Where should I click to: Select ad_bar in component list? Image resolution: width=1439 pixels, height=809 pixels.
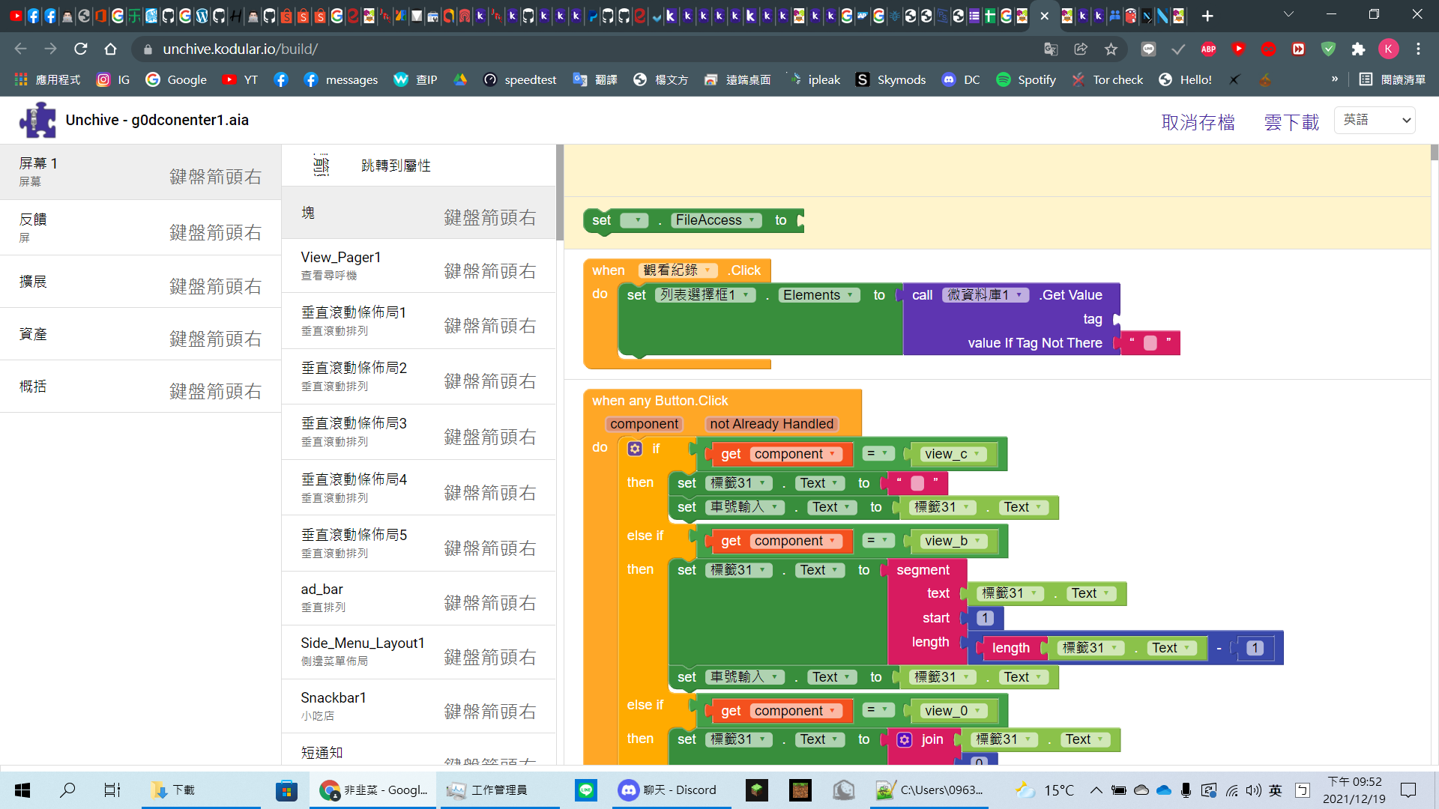click(418, 598)
